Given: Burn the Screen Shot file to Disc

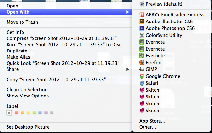Looking at the screenshot, I should click(x=66, y=45).
